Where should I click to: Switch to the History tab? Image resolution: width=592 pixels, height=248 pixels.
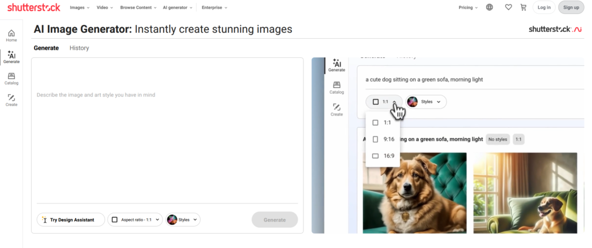pyautogui.click(x=79, y=48)
